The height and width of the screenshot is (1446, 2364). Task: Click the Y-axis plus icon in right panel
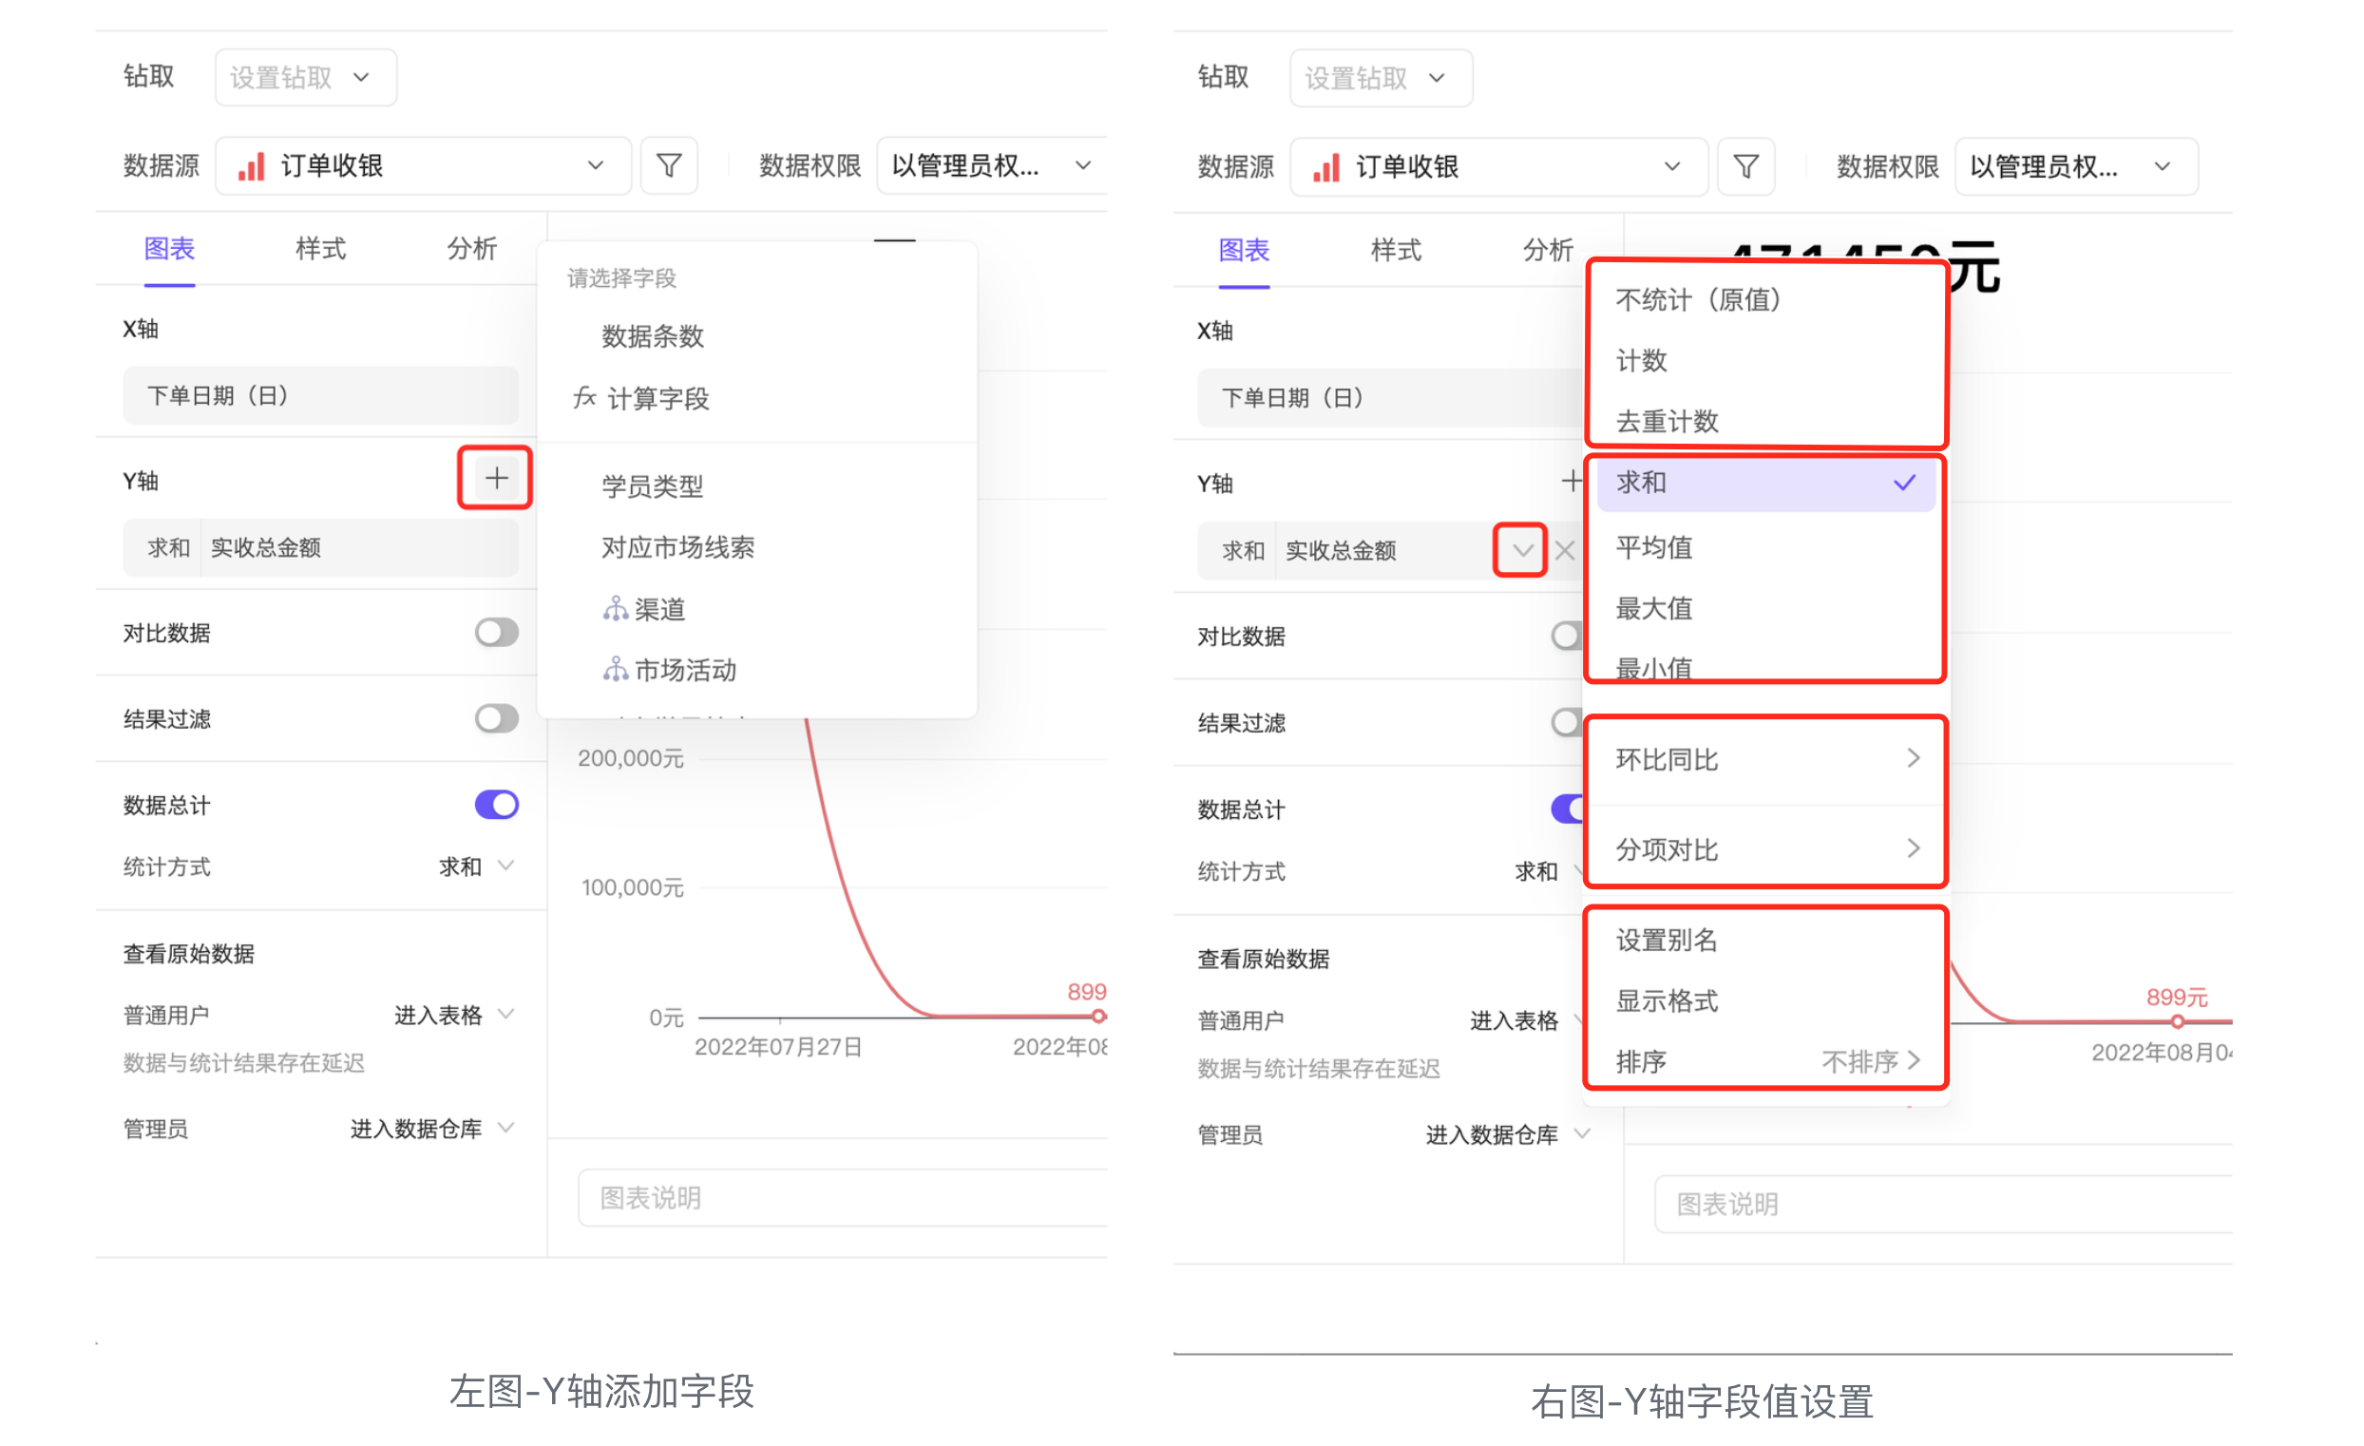[1572, 481]
